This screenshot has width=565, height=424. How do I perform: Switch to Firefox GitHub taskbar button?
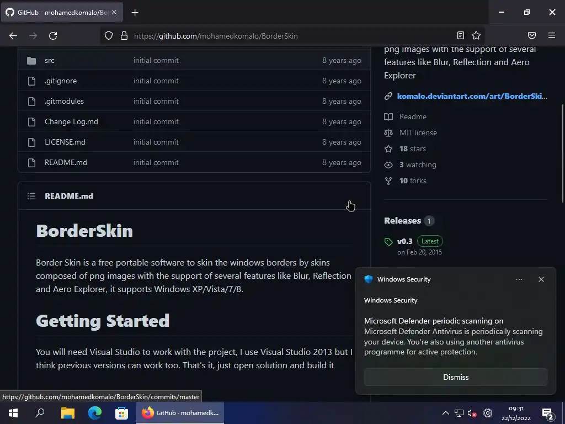pos(180,413)
